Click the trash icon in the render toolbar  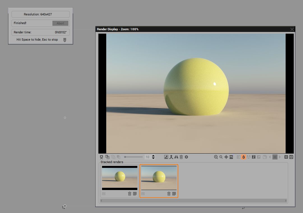coord(181,157)
